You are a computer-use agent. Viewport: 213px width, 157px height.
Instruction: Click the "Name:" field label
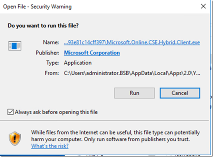tap(51, 43)
